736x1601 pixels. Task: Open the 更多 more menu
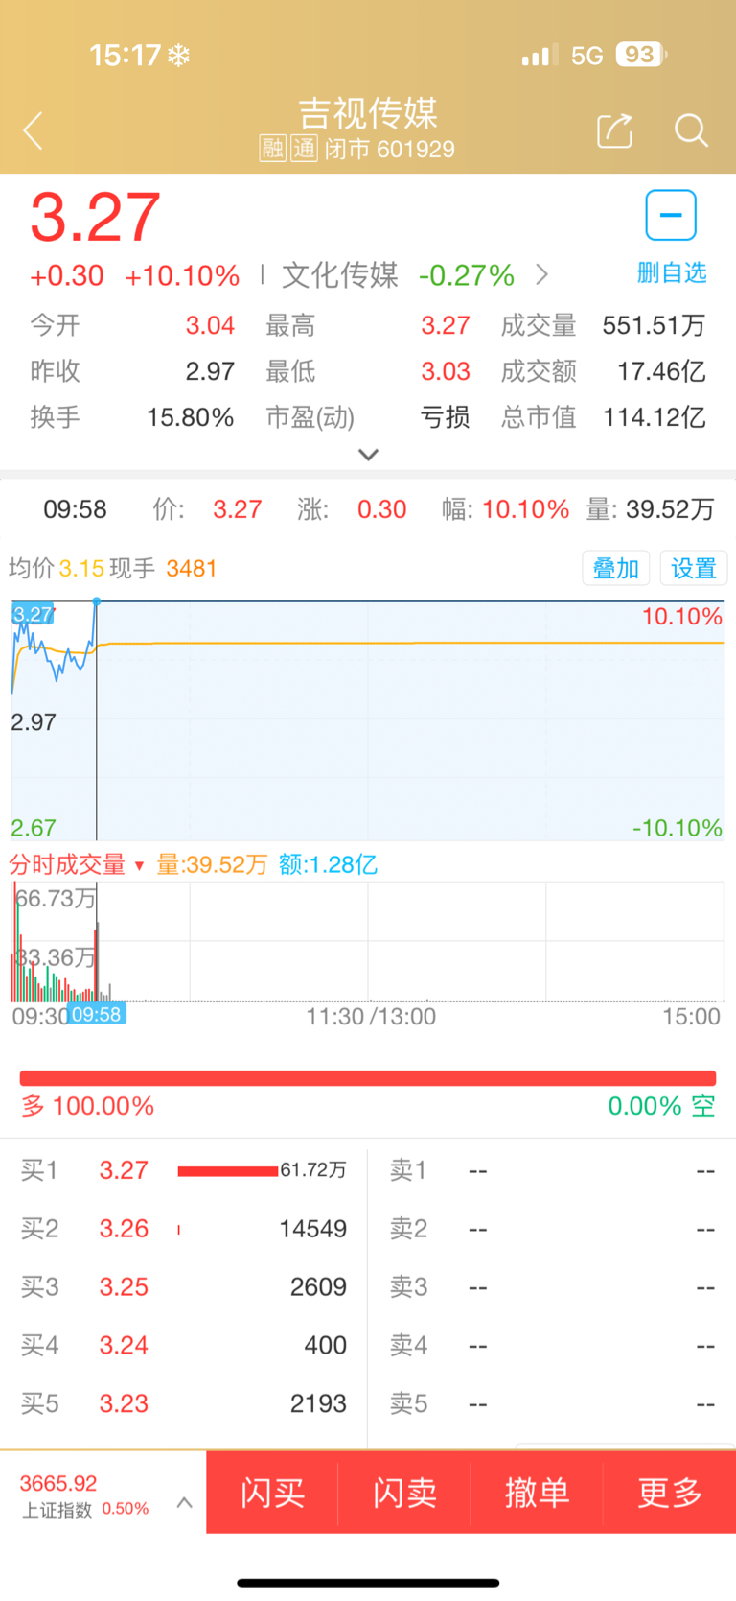click(x=670, y=1493)
